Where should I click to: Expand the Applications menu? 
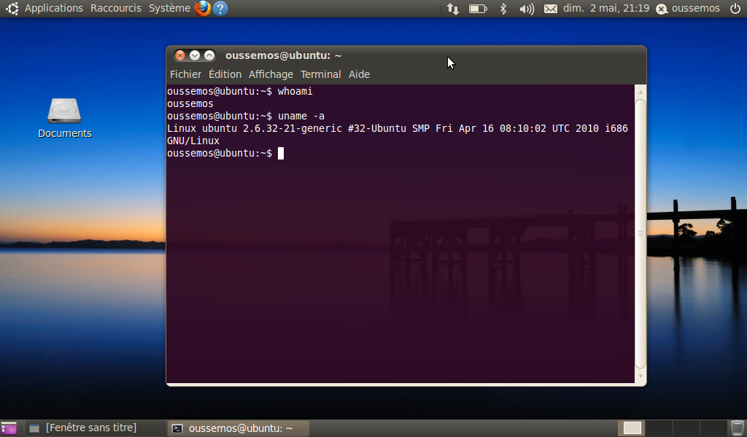click(x=53, y=8)
